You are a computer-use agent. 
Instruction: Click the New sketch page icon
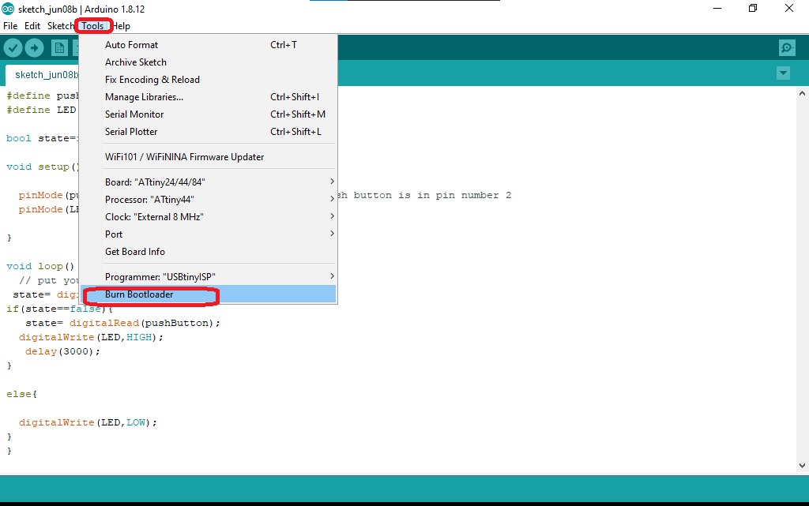59,48
